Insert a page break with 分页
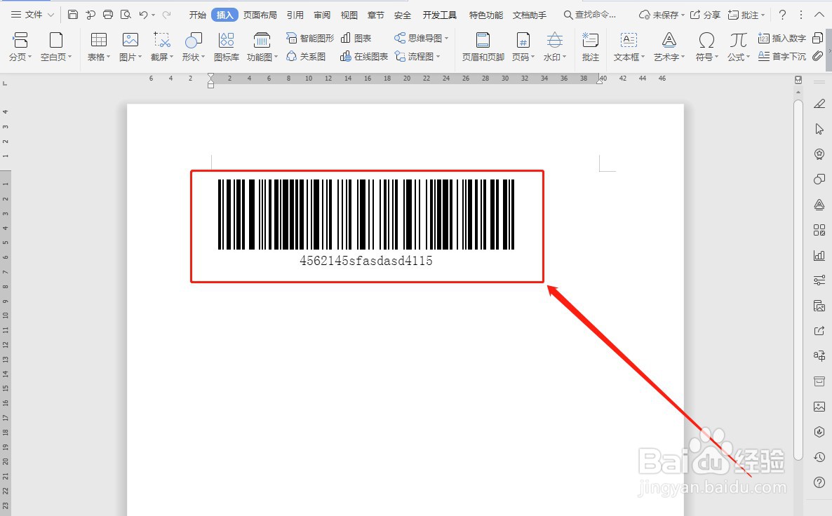The width and height of the screenshot is (832, 516). point(20,47)
